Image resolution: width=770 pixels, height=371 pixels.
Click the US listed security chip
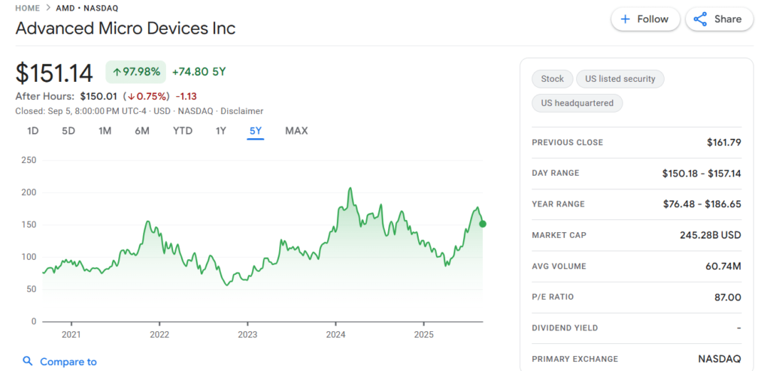click(620, 79)
